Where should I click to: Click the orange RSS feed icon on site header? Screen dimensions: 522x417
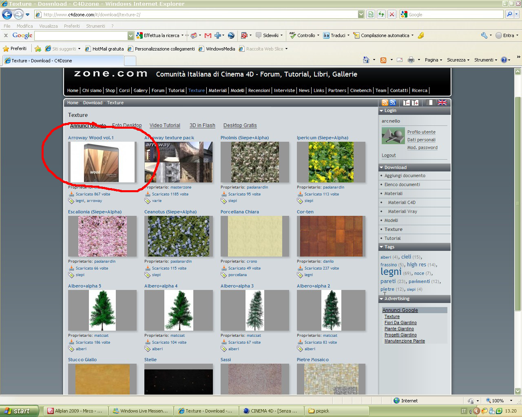[x=385, y=103]
